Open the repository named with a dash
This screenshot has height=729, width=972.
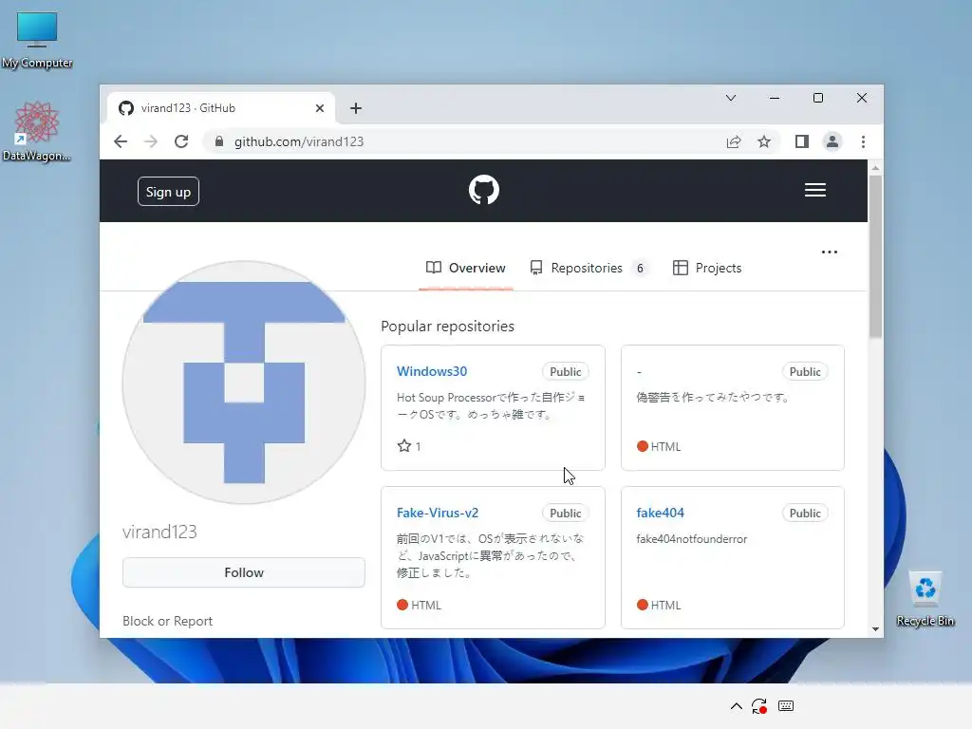click(x=639, y=371)
